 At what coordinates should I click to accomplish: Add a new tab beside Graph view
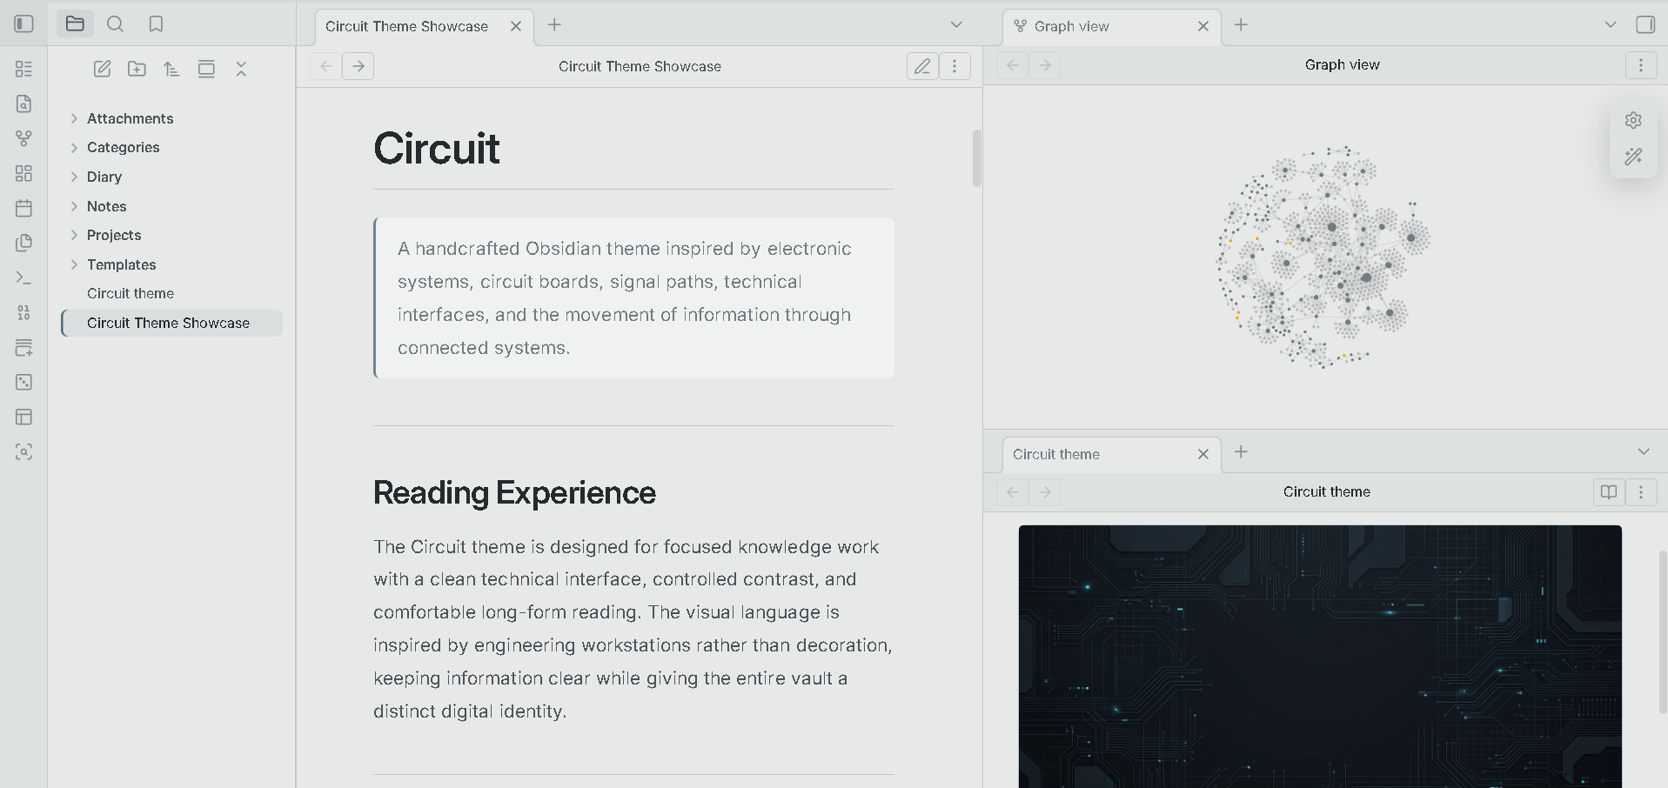tap(1241, 25)
